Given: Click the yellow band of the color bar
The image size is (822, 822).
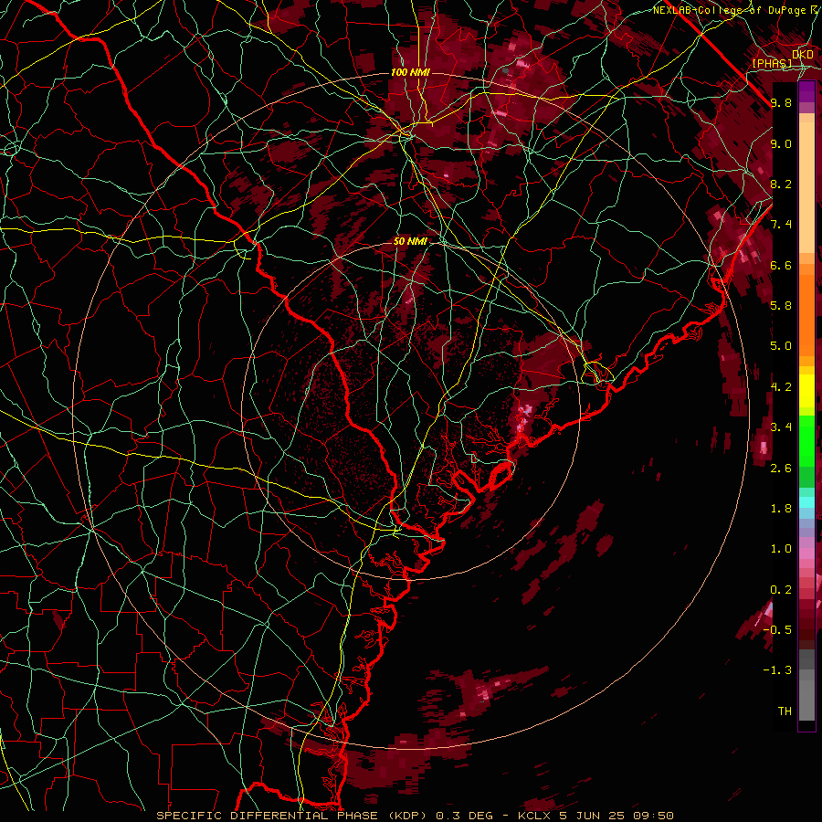Looking at the screenshot, I should pos(807,391).
